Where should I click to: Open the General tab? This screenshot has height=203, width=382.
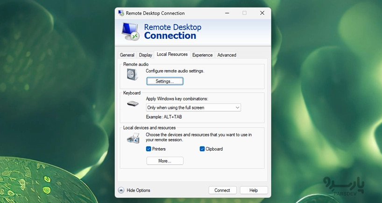click(x=127, y=55)
